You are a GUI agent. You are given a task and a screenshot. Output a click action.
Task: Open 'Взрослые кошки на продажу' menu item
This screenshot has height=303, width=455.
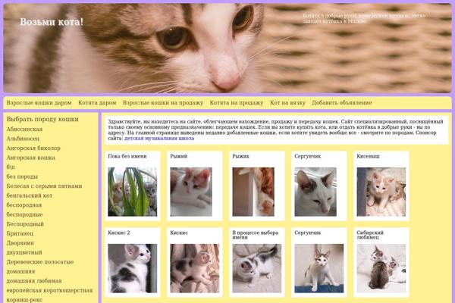point(163,103)
